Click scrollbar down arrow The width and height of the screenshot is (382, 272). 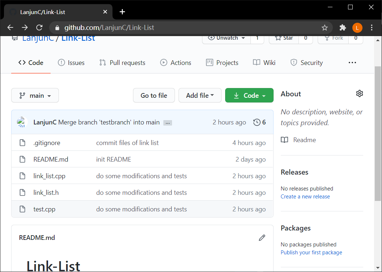tap(378, 268)
